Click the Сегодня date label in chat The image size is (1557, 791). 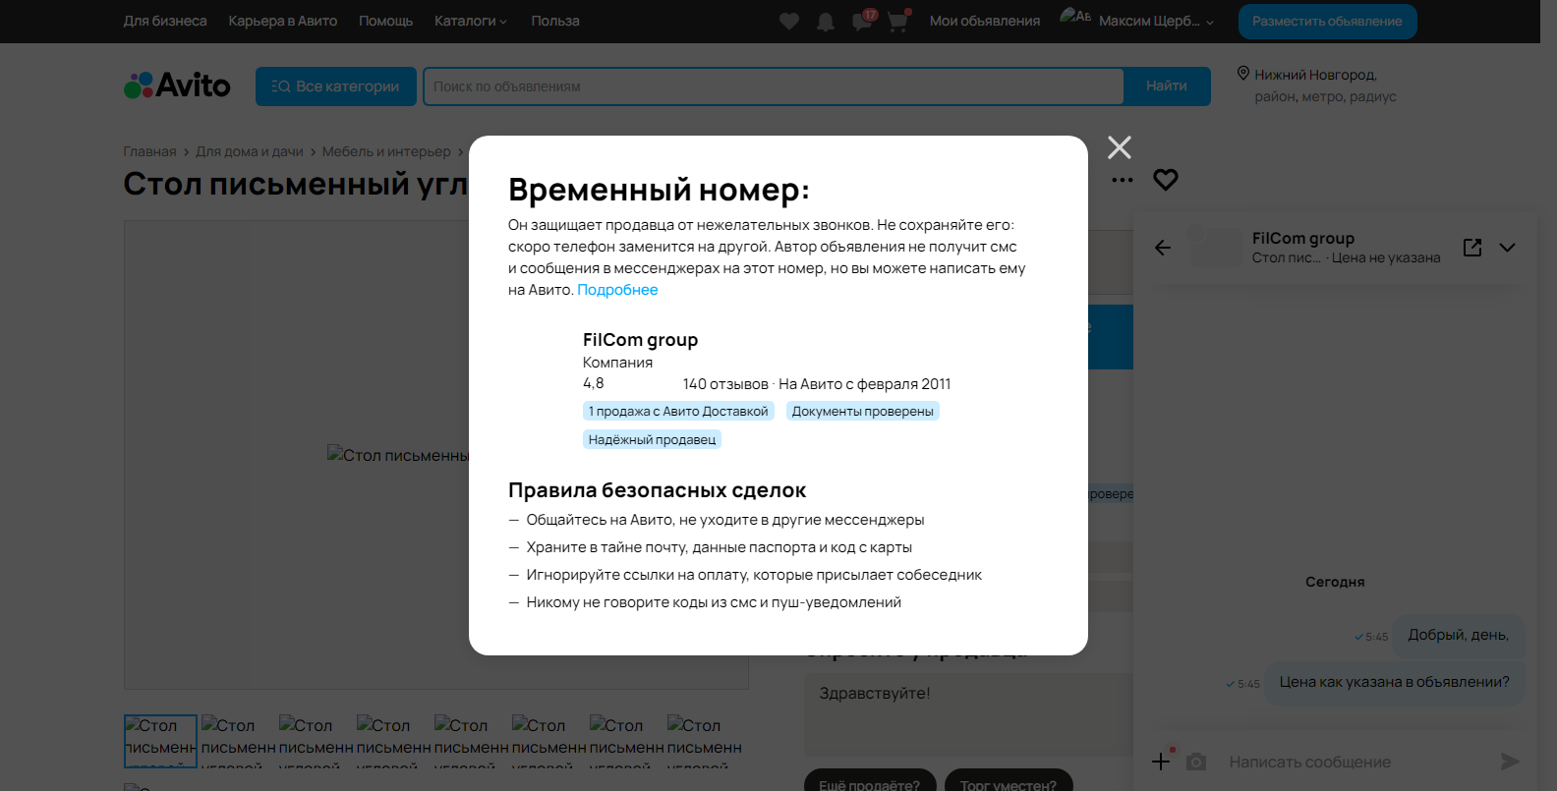1335,582
